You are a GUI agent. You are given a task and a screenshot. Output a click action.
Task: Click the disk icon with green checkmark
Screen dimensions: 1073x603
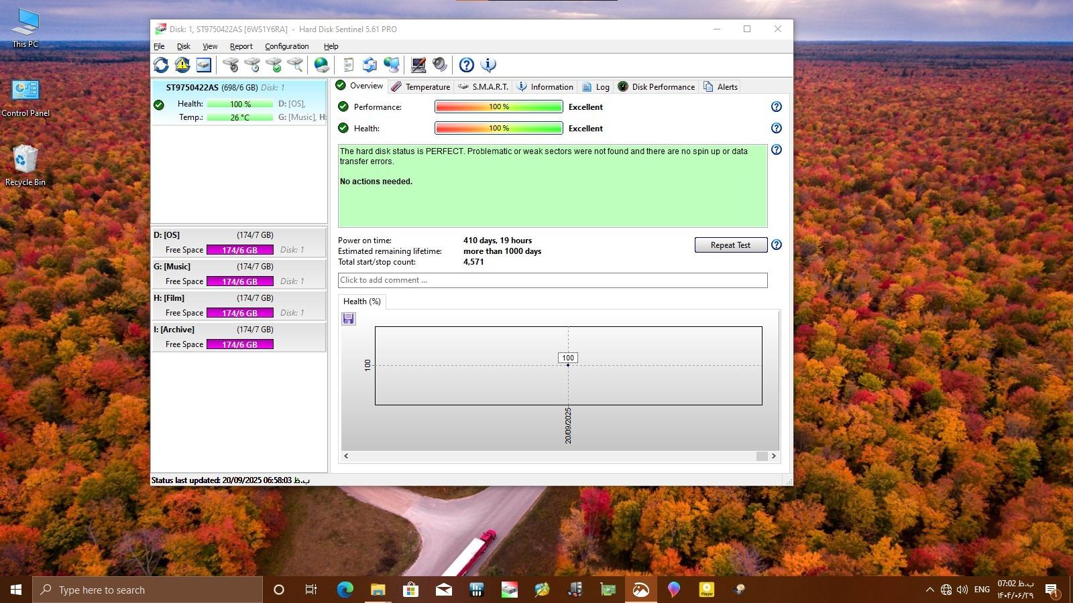(274, 65)
